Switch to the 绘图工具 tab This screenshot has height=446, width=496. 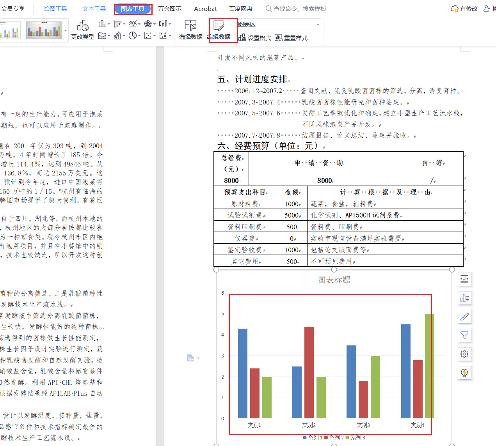(55, 9)
